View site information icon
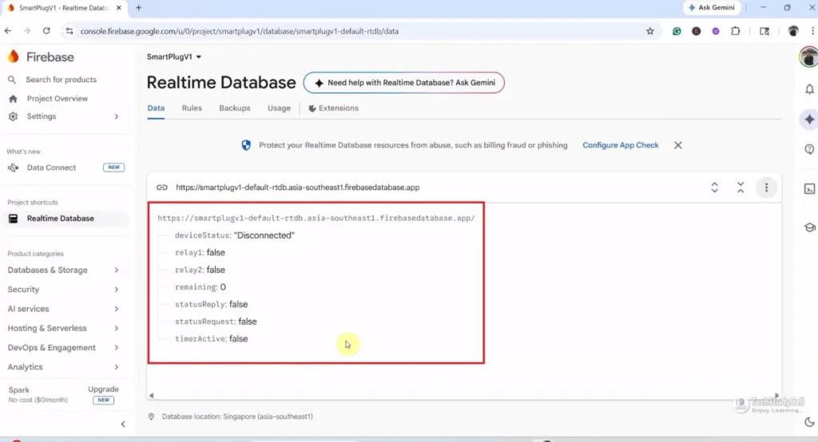The width and height of the screenshot is (818, 442). click(x=69, y=31)
